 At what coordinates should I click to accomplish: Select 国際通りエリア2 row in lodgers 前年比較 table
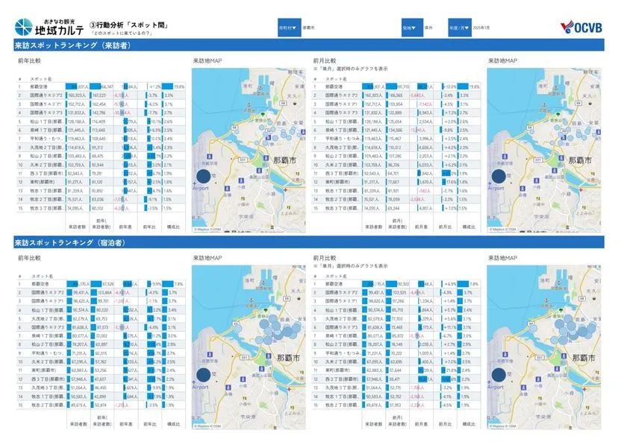click(101, 293)
